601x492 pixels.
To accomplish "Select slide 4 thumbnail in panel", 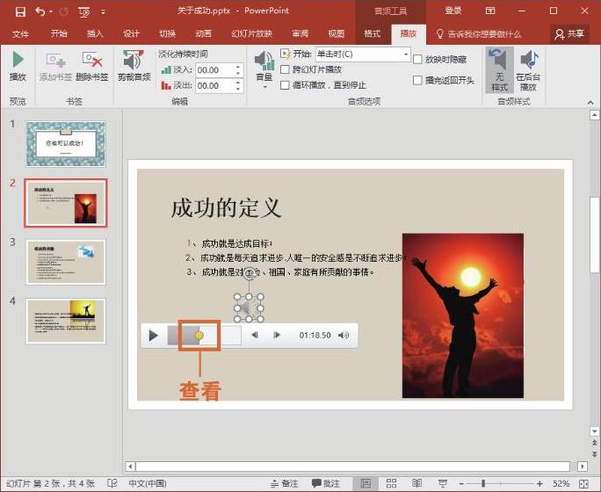I will pos(66,321).
